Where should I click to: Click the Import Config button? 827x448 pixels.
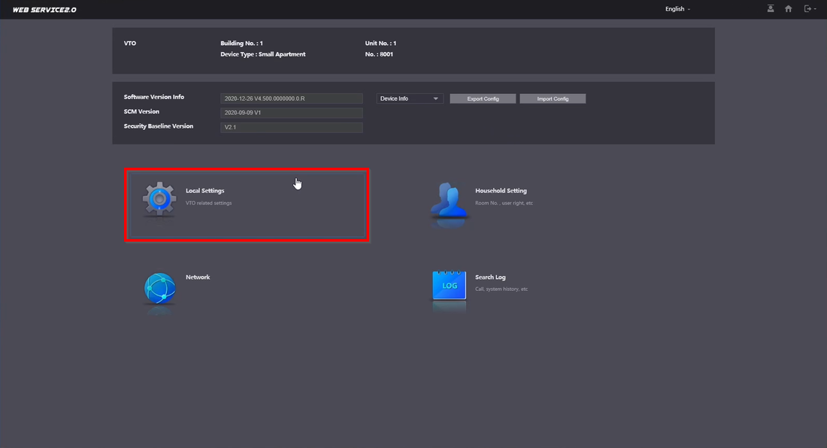552,98
